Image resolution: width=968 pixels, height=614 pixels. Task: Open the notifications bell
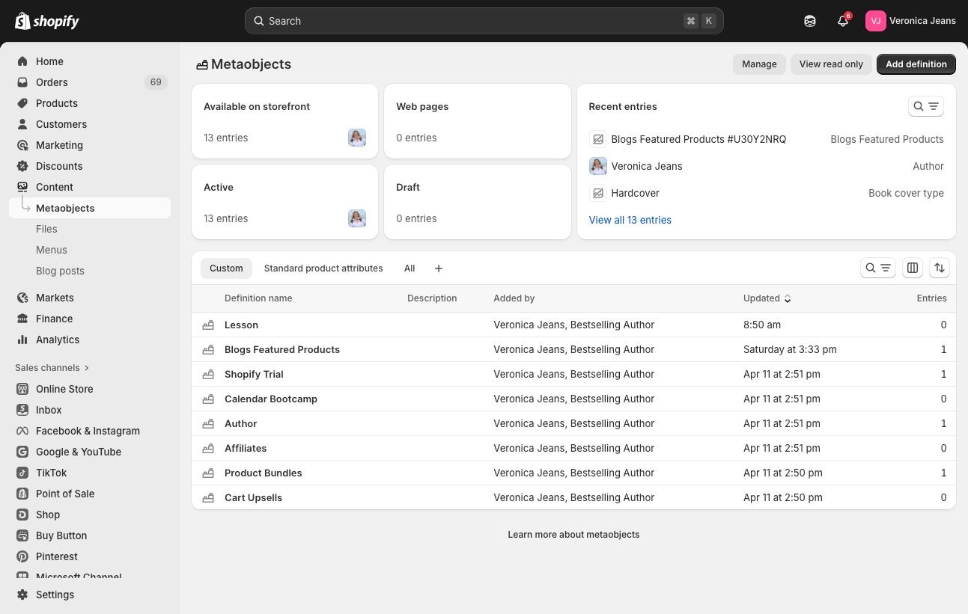(x=843, y=21)
